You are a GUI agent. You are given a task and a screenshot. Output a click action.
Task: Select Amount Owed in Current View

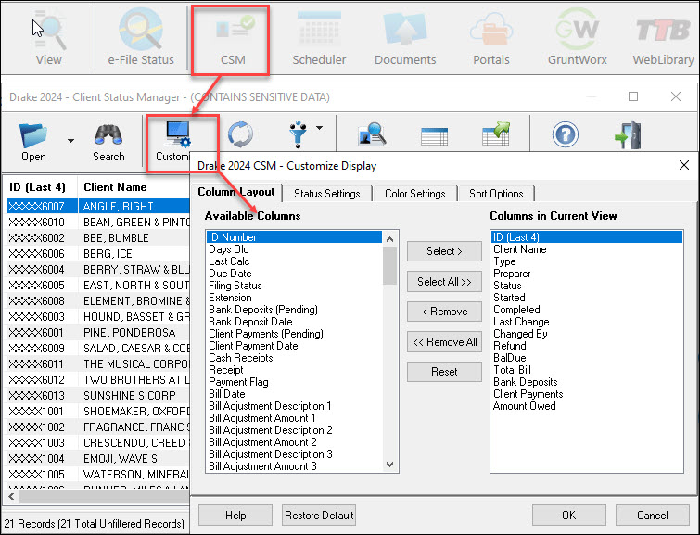coord(587,406)
